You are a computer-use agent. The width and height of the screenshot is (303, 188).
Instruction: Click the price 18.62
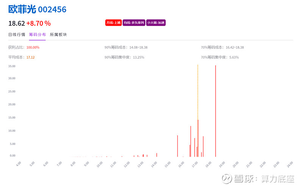17,23
